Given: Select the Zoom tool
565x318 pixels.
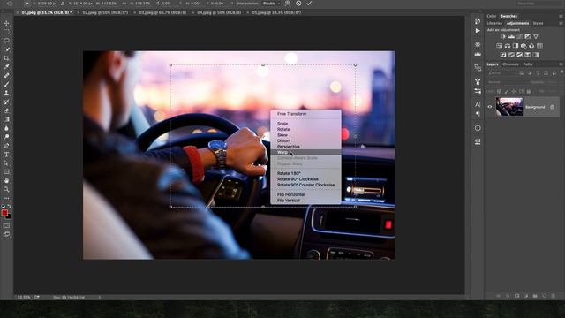Looking at the screenshot, I should [6, 189].
